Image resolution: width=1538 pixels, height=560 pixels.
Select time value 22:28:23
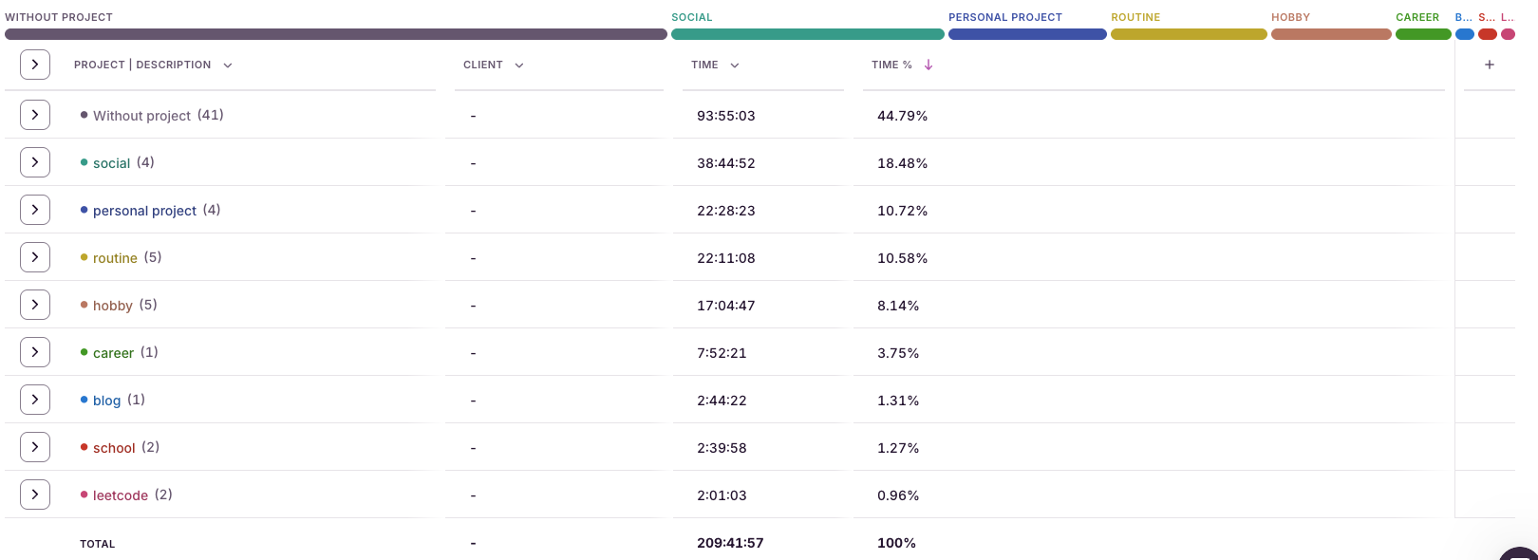pos(726,211)
